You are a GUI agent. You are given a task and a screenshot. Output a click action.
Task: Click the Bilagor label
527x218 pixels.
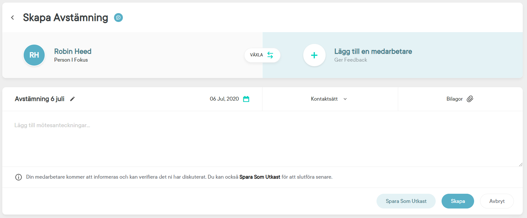(454, 99)
